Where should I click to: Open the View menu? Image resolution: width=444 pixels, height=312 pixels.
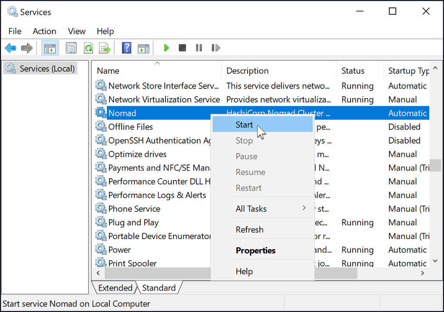(76, 31)
